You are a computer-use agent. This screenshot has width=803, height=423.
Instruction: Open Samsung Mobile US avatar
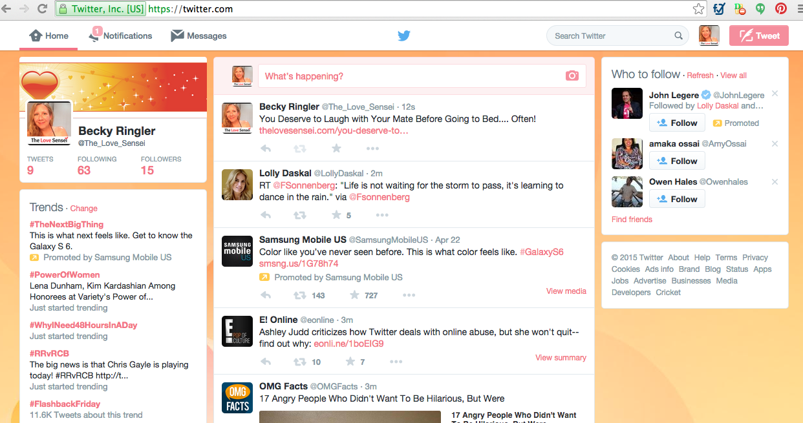point(237,251)
